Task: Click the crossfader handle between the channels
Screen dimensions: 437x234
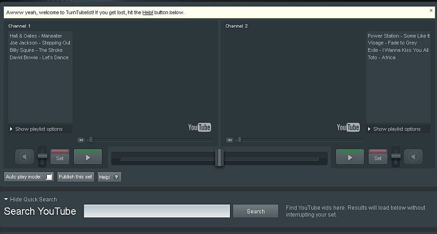Action: [x=219, y=158]
